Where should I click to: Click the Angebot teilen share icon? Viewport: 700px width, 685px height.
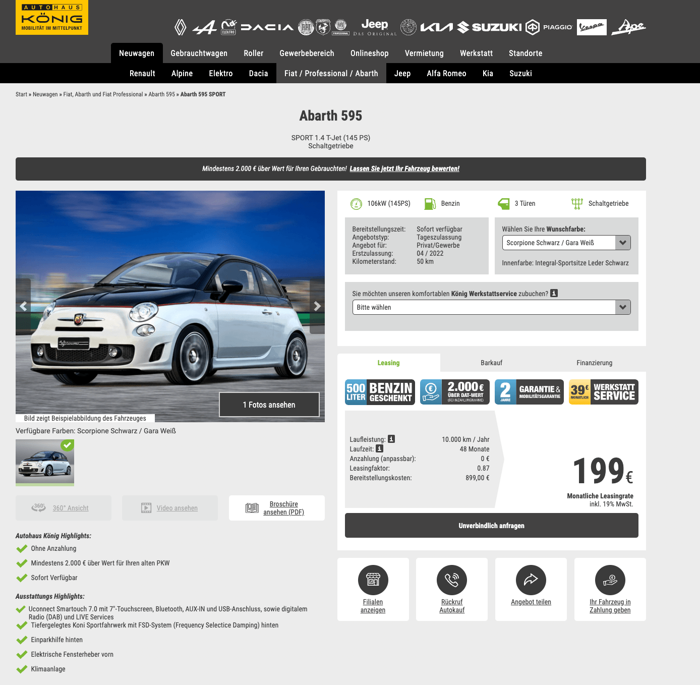(531, 580)
